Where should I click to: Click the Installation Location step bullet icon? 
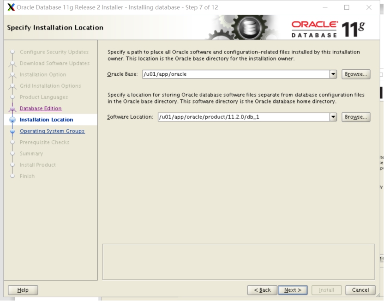pyautogui.click(x=12, y=120)
